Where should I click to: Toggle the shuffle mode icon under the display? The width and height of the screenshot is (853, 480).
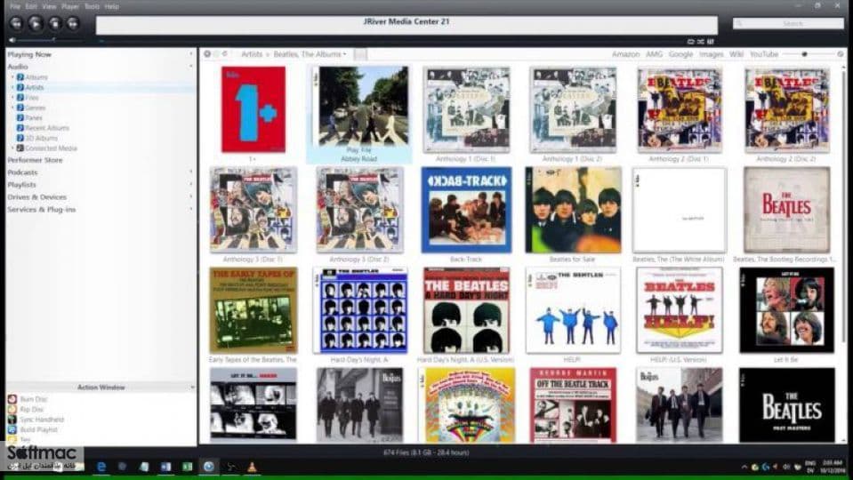[x=701, y=41]
